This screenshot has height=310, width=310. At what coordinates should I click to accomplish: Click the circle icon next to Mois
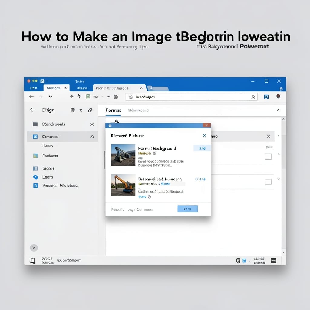(150, 197)
